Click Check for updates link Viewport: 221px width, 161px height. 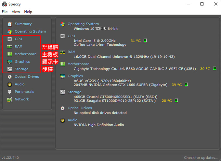pos(201,158)
